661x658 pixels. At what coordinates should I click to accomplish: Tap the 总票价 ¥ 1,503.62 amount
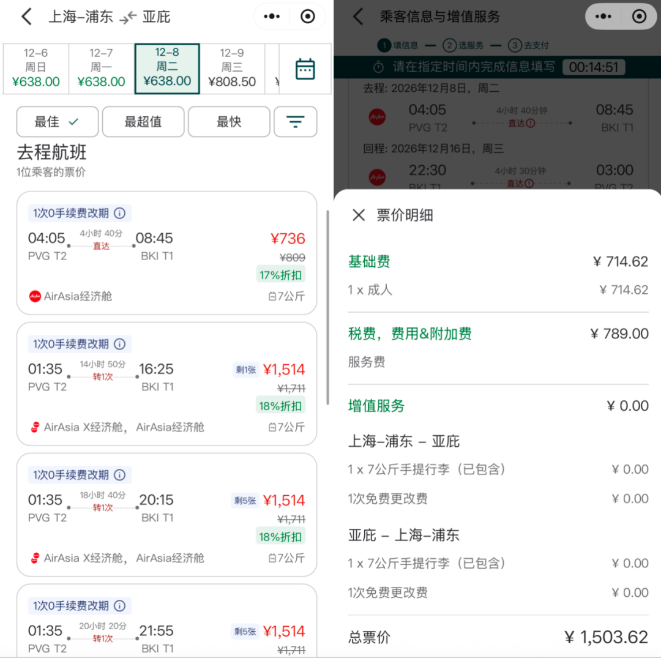(606, 637)
